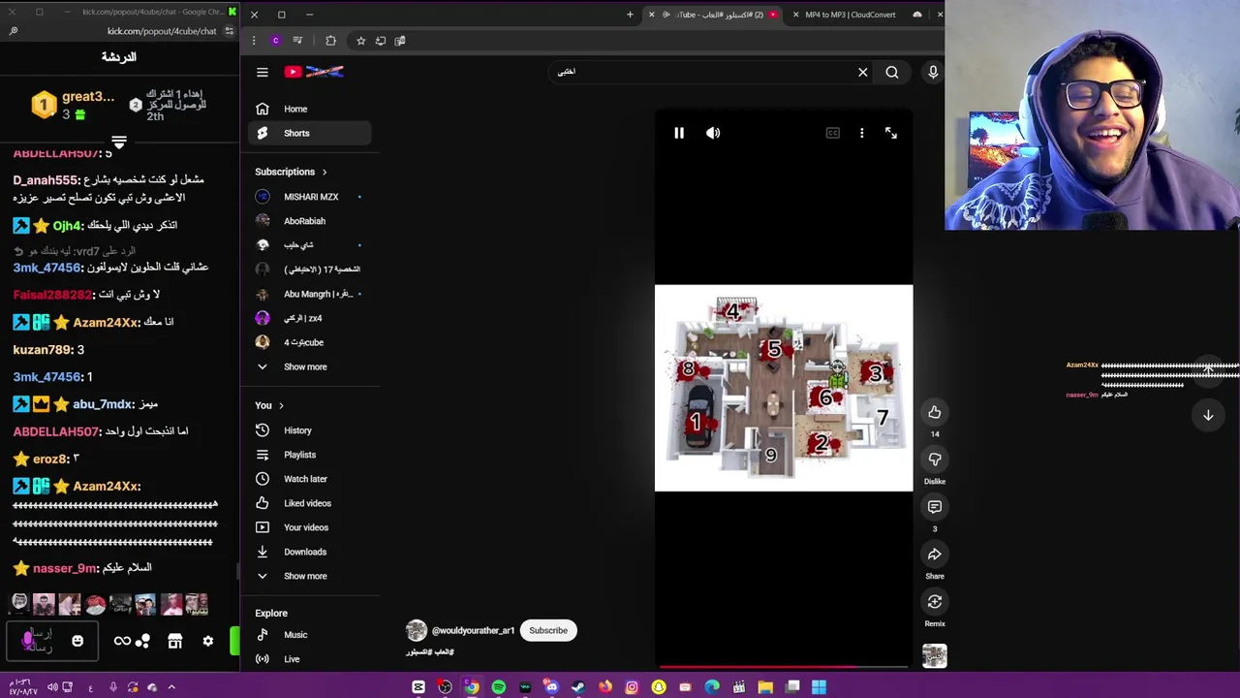The image size is (1240, 698).
Task: Start voice search with microphone
Action: coord(933,72)
